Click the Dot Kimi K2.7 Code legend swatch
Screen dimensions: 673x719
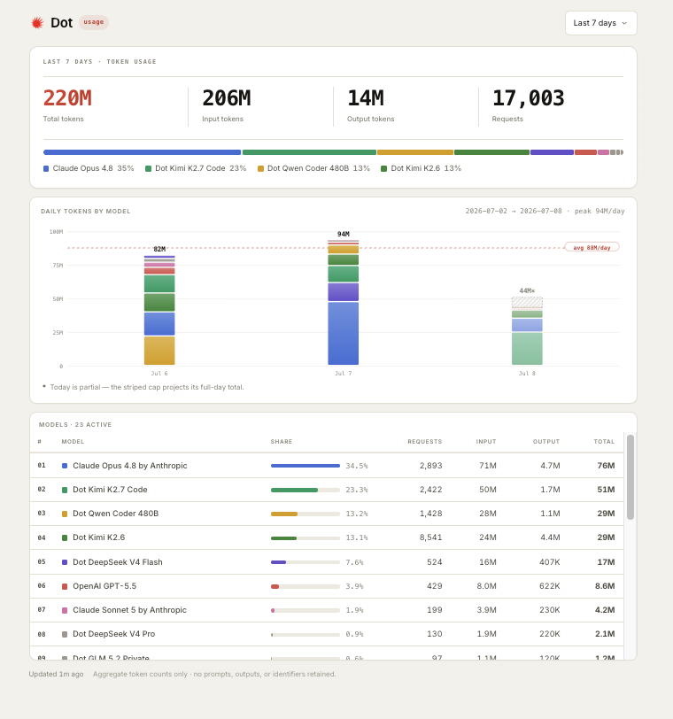point(148,169)
